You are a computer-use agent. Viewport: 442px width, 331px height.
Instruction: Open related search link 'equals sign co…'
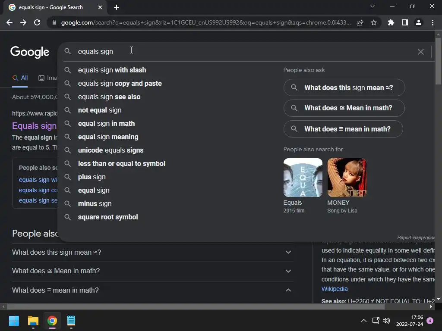coord(38,190)
